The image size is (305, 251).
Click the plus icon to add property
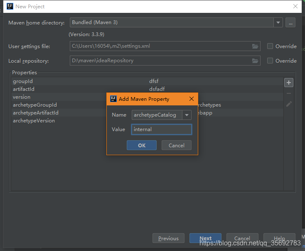(289, 83)
